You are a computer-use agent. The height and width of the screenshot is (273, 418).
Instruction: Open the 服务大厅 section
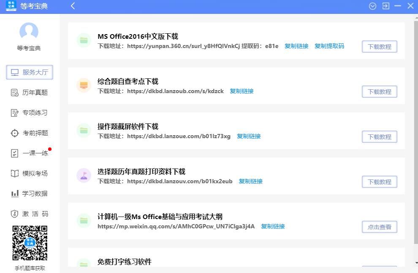30,72
